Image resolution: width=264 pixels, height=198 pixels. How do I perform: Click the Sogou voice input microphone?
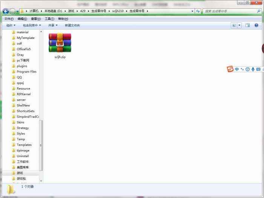[253, 69]
